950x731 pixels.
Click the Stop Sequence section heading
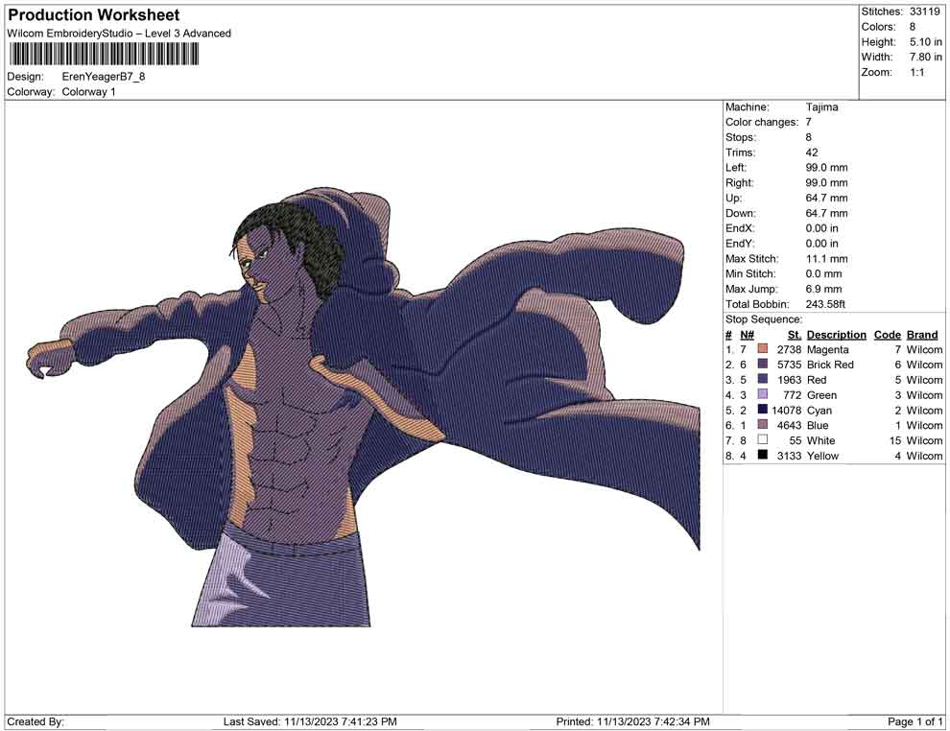coord(763,318)
